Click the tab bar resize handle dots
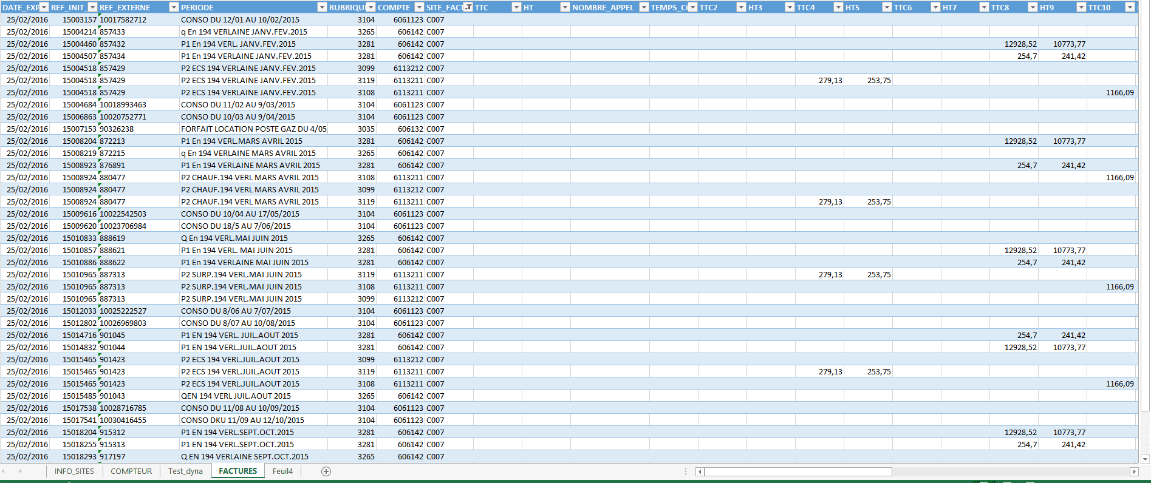The width and height of the screenshot is (1151, 483). 686,471
